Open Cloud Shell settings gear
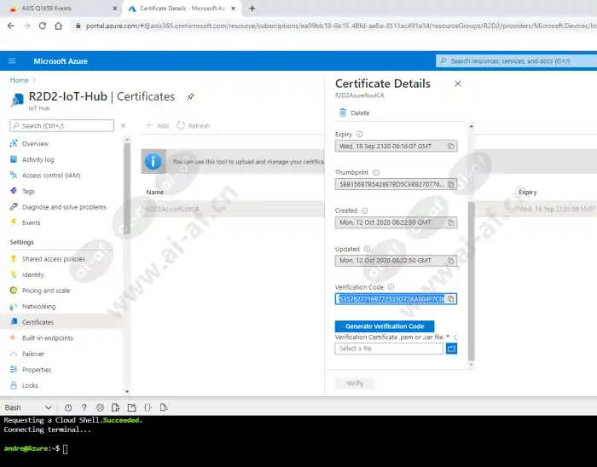The width and height of the screenshot is (597, 467). (100, 407)
